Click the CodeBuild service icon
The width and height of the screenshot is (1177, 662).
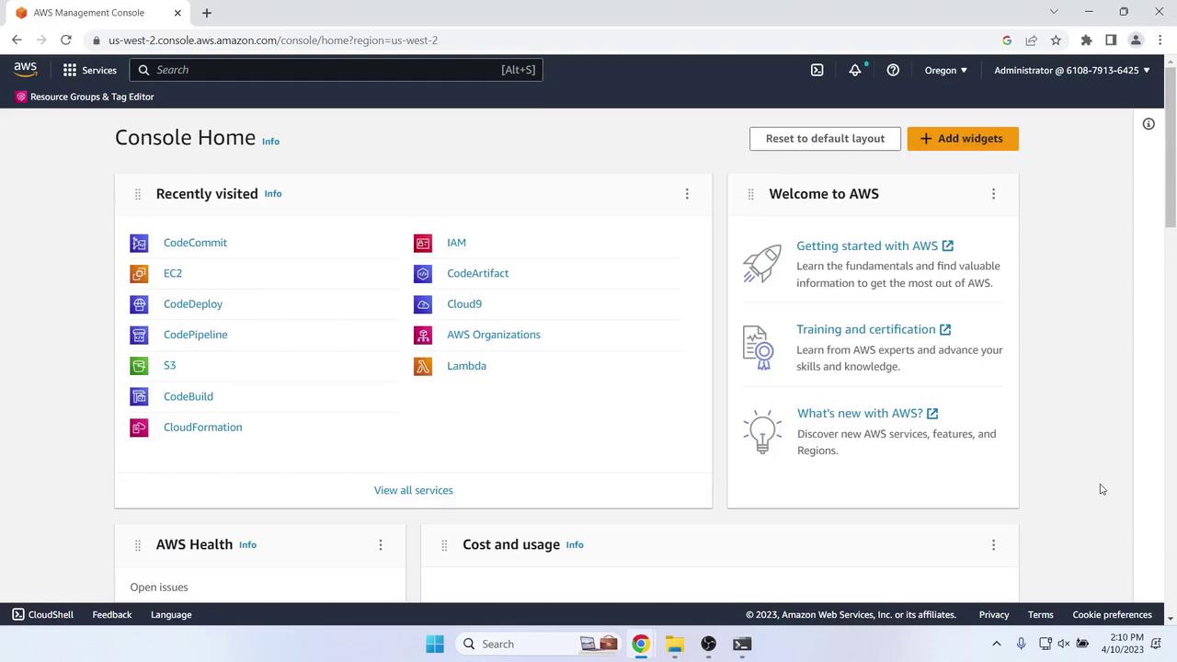[139, 396]
